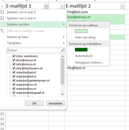
Task: Uncheck elise@elroco.nl in the filter list
Action: [14, 60]
